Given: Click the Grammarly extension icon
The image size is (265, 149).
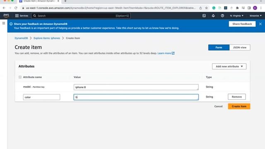Looking at the screenshot, I should click(214, 8).
